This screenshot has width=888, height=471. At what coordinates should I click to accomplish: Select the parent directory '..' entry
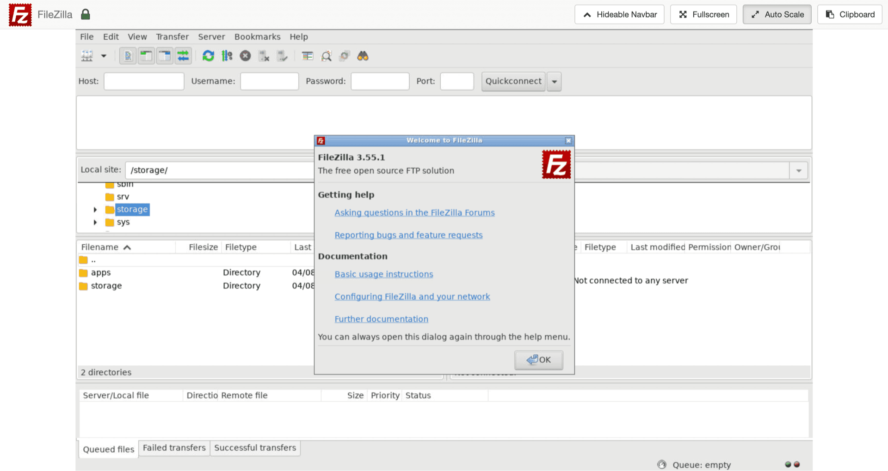196,260
